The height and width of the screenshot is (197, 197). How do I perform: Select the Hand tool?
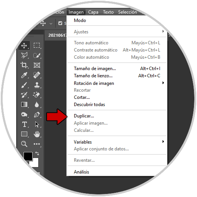[x=37, y=134]
